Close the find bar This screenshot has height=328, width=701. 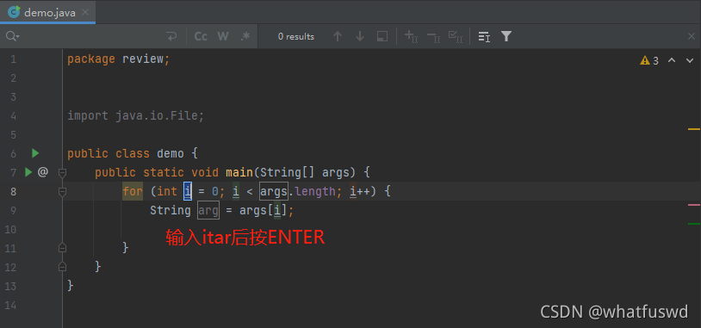(x=692, y=37)
